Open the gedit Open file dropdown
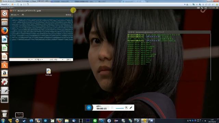This screenshot has width=219, height=123. point(15,15)
